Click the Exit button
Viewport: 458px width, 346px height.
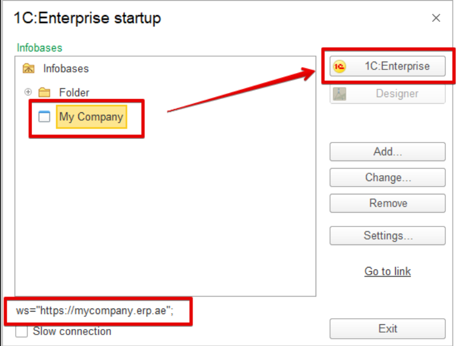[387, 328]
